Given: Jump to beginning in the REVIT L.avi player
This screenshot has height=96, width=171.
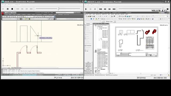Looking at the screenshot, I should tap(100, 9).
